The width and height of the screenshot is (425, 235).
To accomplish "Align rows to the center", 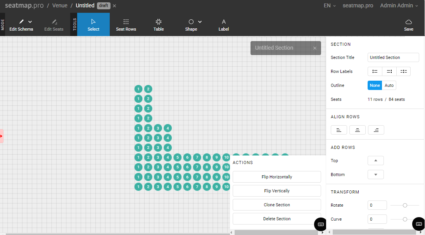I will click(357, 130).
